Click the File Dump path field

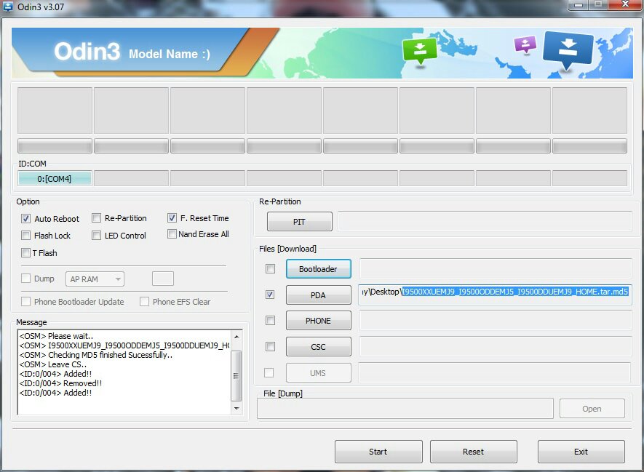point(405,409)
